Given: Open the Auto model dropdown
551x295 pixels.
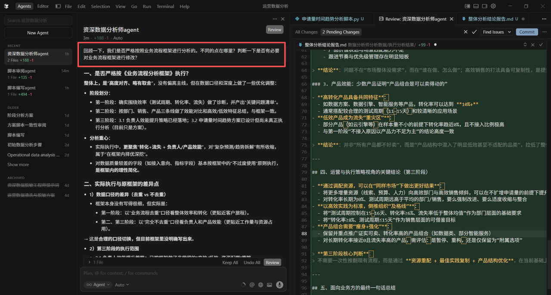Looking at the screenshot, I should (121, 284).
